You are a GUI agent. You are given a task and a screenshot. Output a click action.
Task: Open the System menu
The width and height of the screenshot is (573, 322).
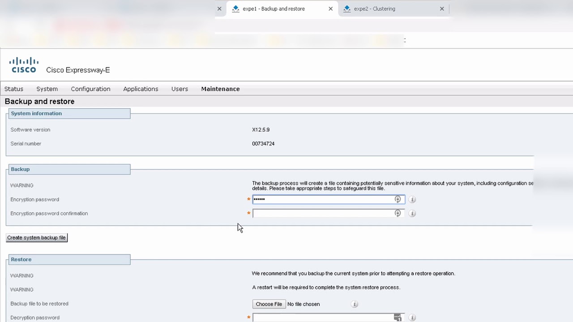point(47,89)
